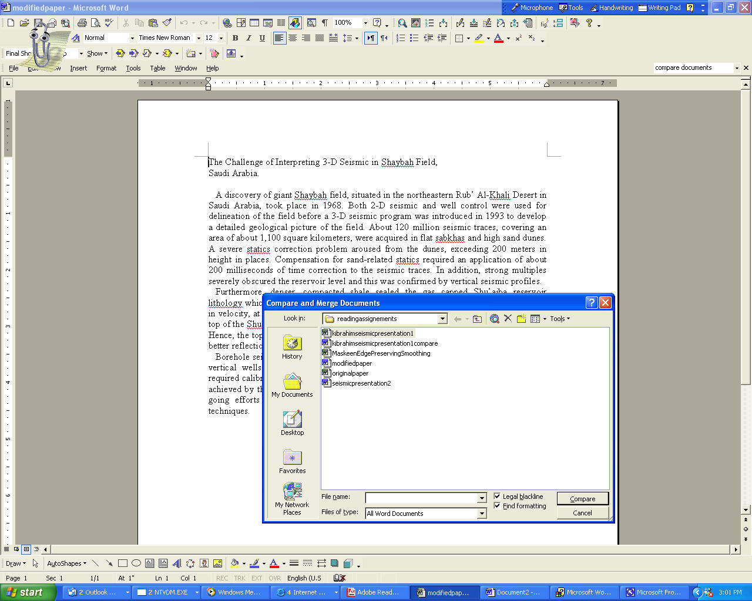Apply Bold formatting
752x601 pixels.
(235, 38)
